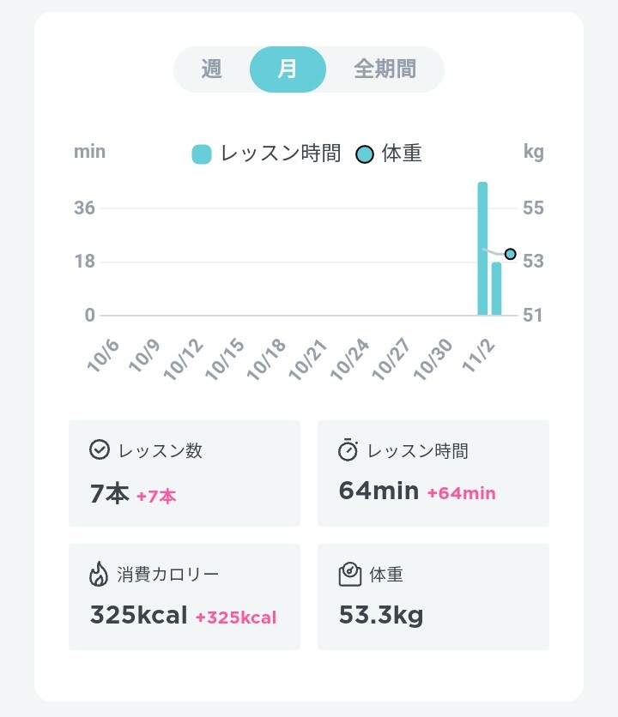Click the stopwatch icon beside レッスン時間
This screenshot has width=618, height=717.
348,449
